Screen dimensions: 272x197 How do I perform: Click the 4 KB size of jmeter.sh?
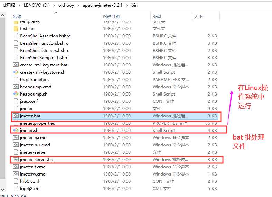(212, 130)
